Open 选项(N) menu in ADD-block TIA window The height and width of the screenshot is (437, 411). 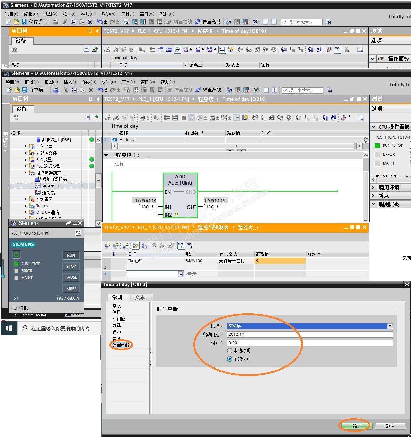pyautogui.click(x=109, y=82)
